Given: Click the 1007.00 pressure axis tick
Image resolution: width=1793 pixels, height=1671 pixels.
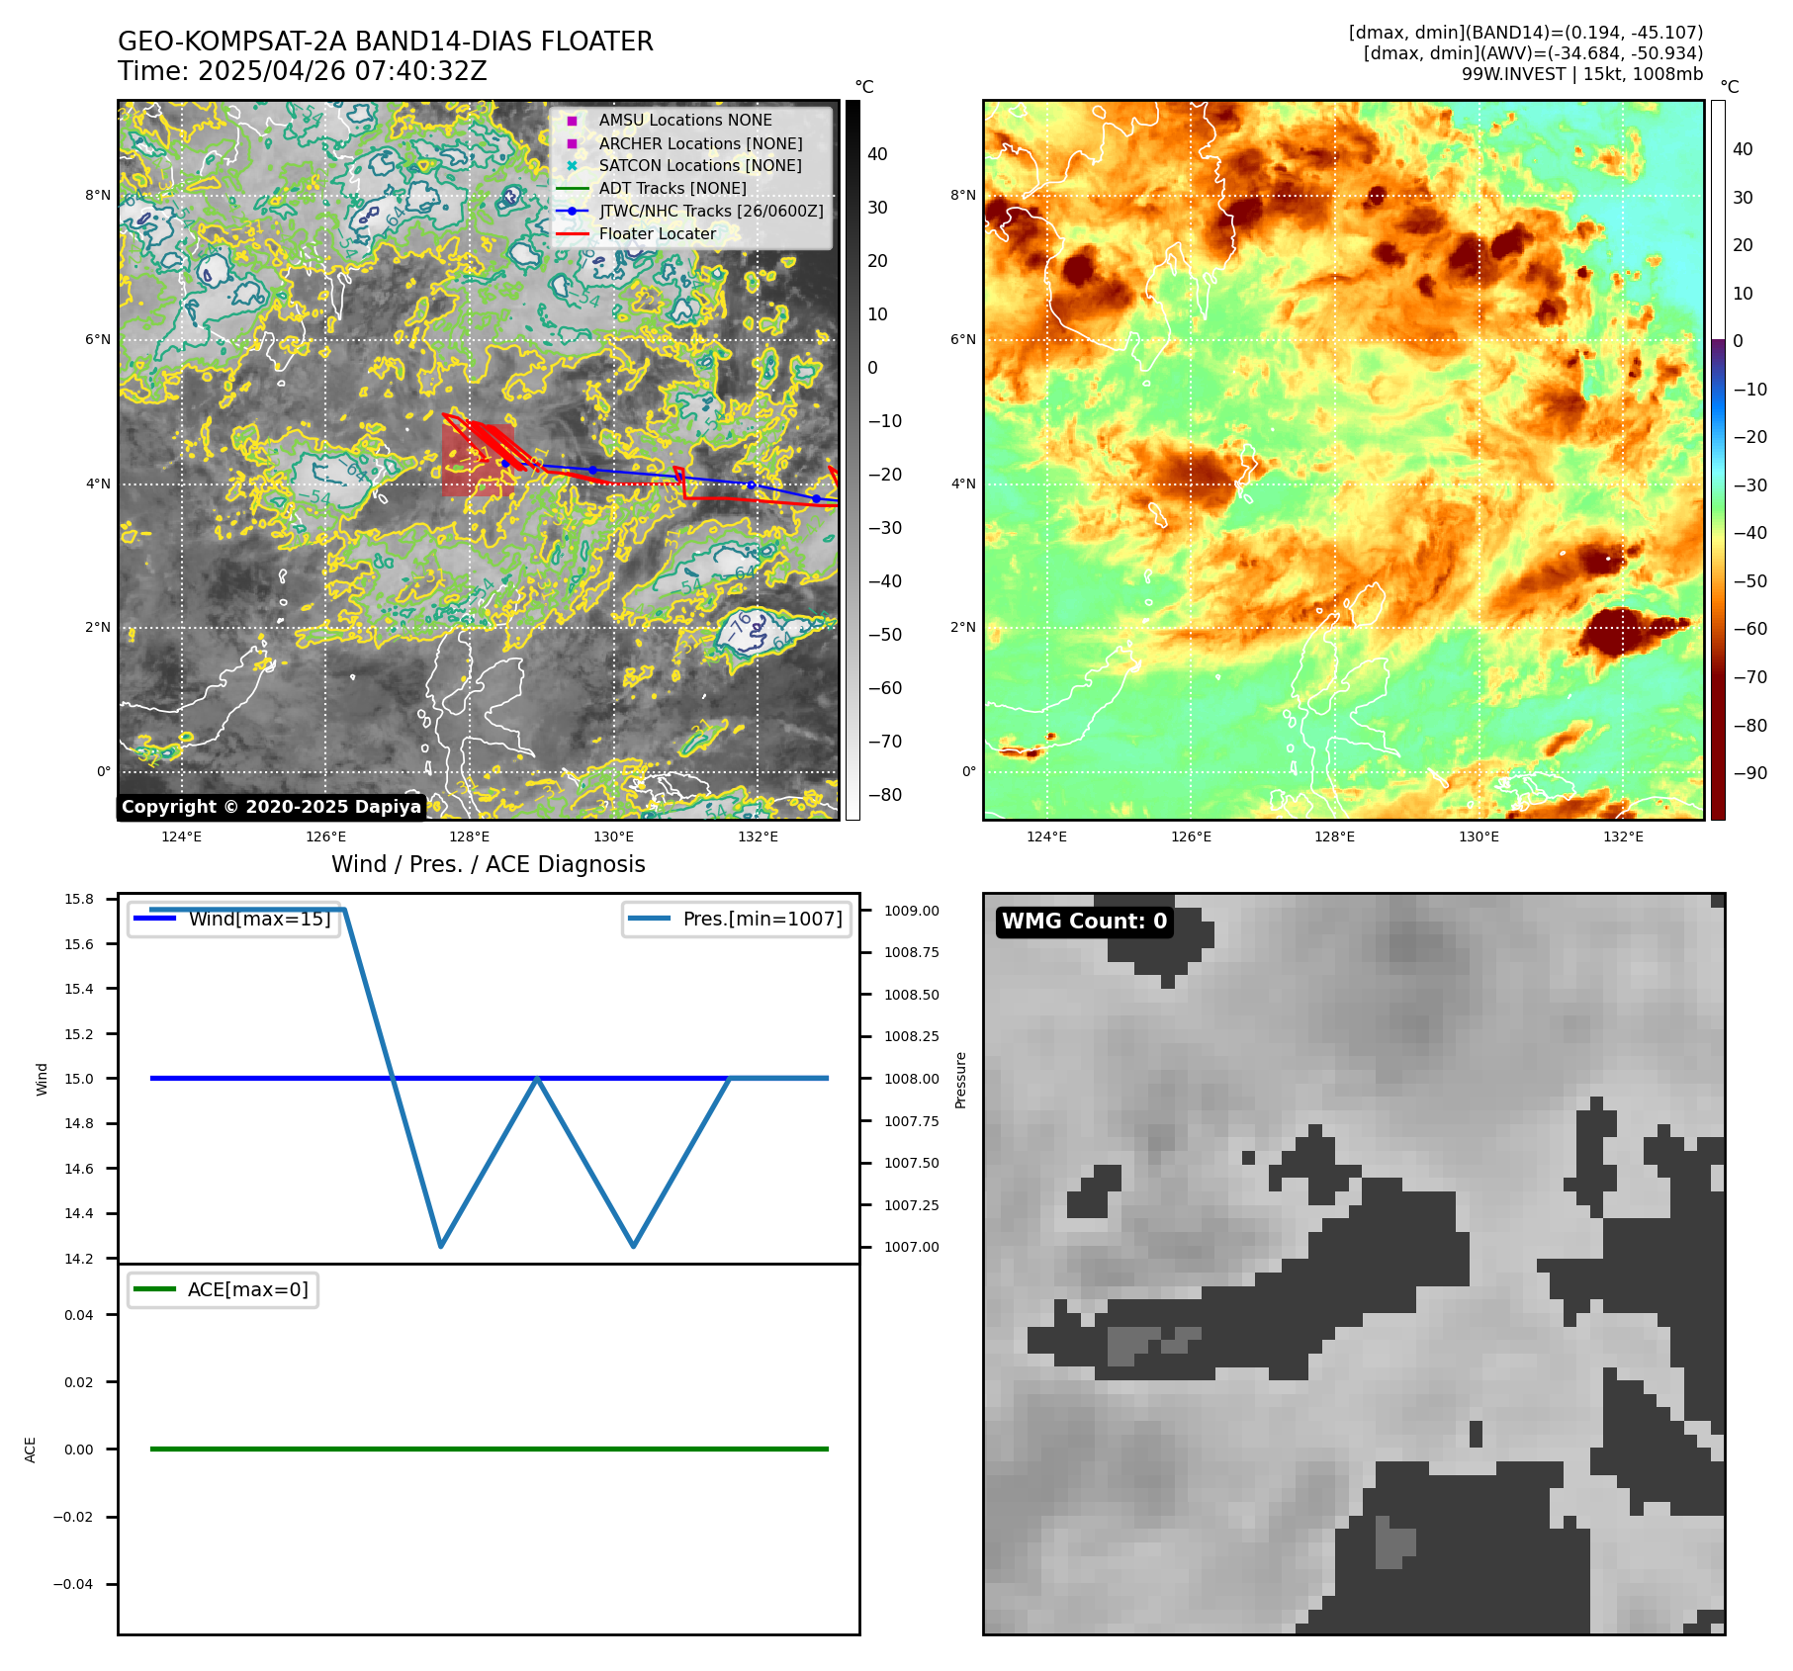Looking at the screenshot, I should [x=912, y=1247].
